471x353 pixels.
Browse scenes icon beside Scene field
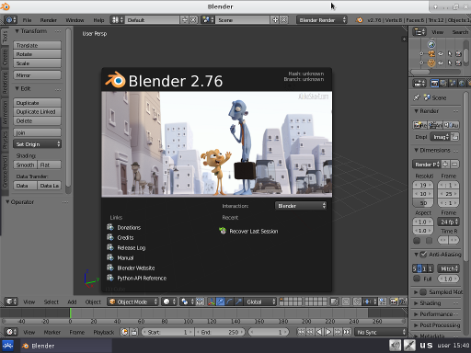(208, 20)
